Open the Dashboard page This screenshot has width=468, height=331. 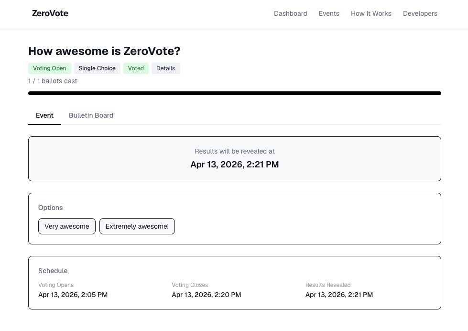(x=290, y=13)
